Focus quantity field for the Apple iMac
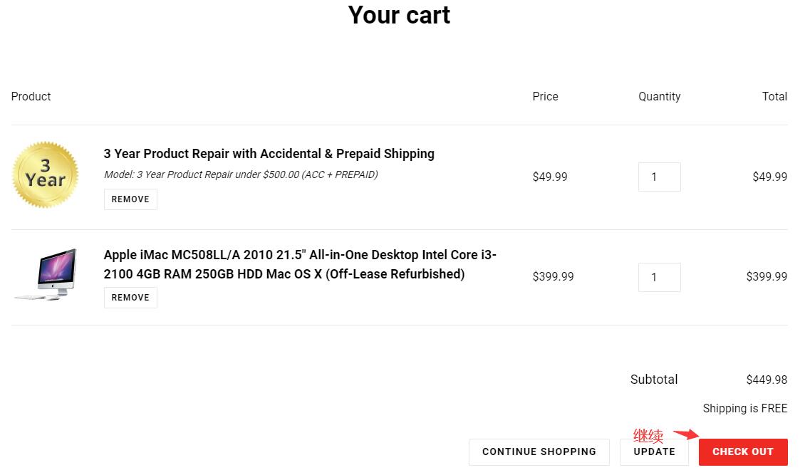Screen dimensions: 805x475 click(x=659, y=277)
